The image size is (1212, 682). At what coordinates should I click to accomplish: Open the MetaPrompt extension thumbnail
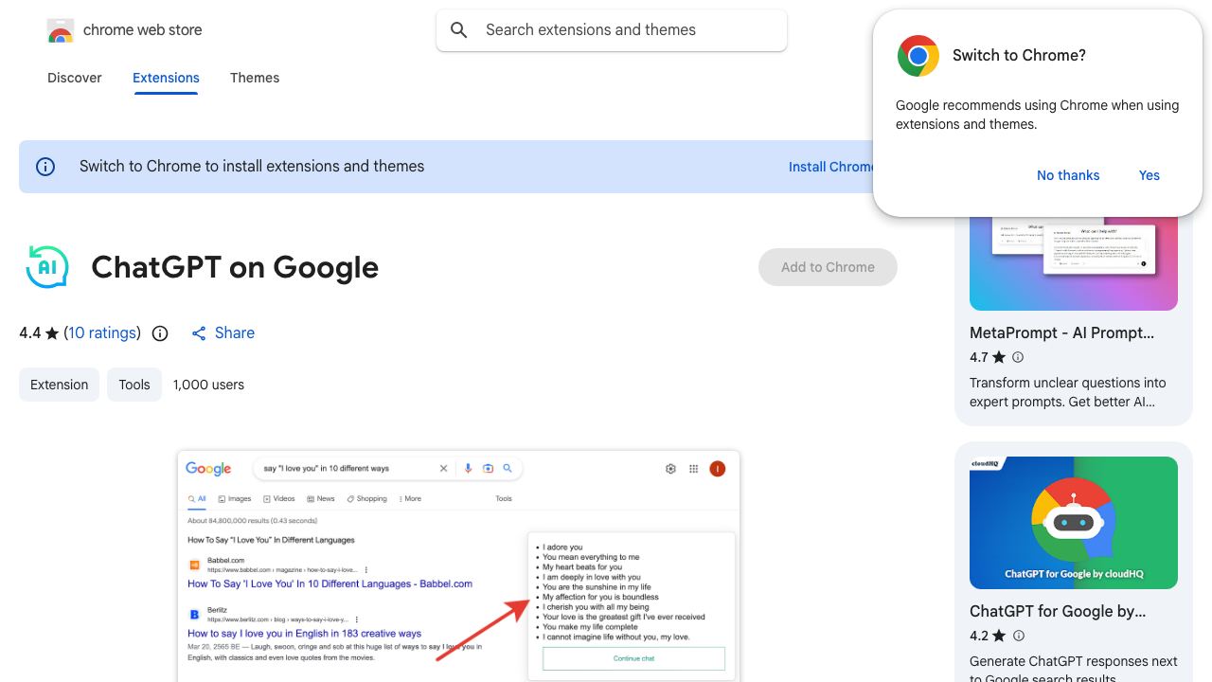tap(1074, 263)
